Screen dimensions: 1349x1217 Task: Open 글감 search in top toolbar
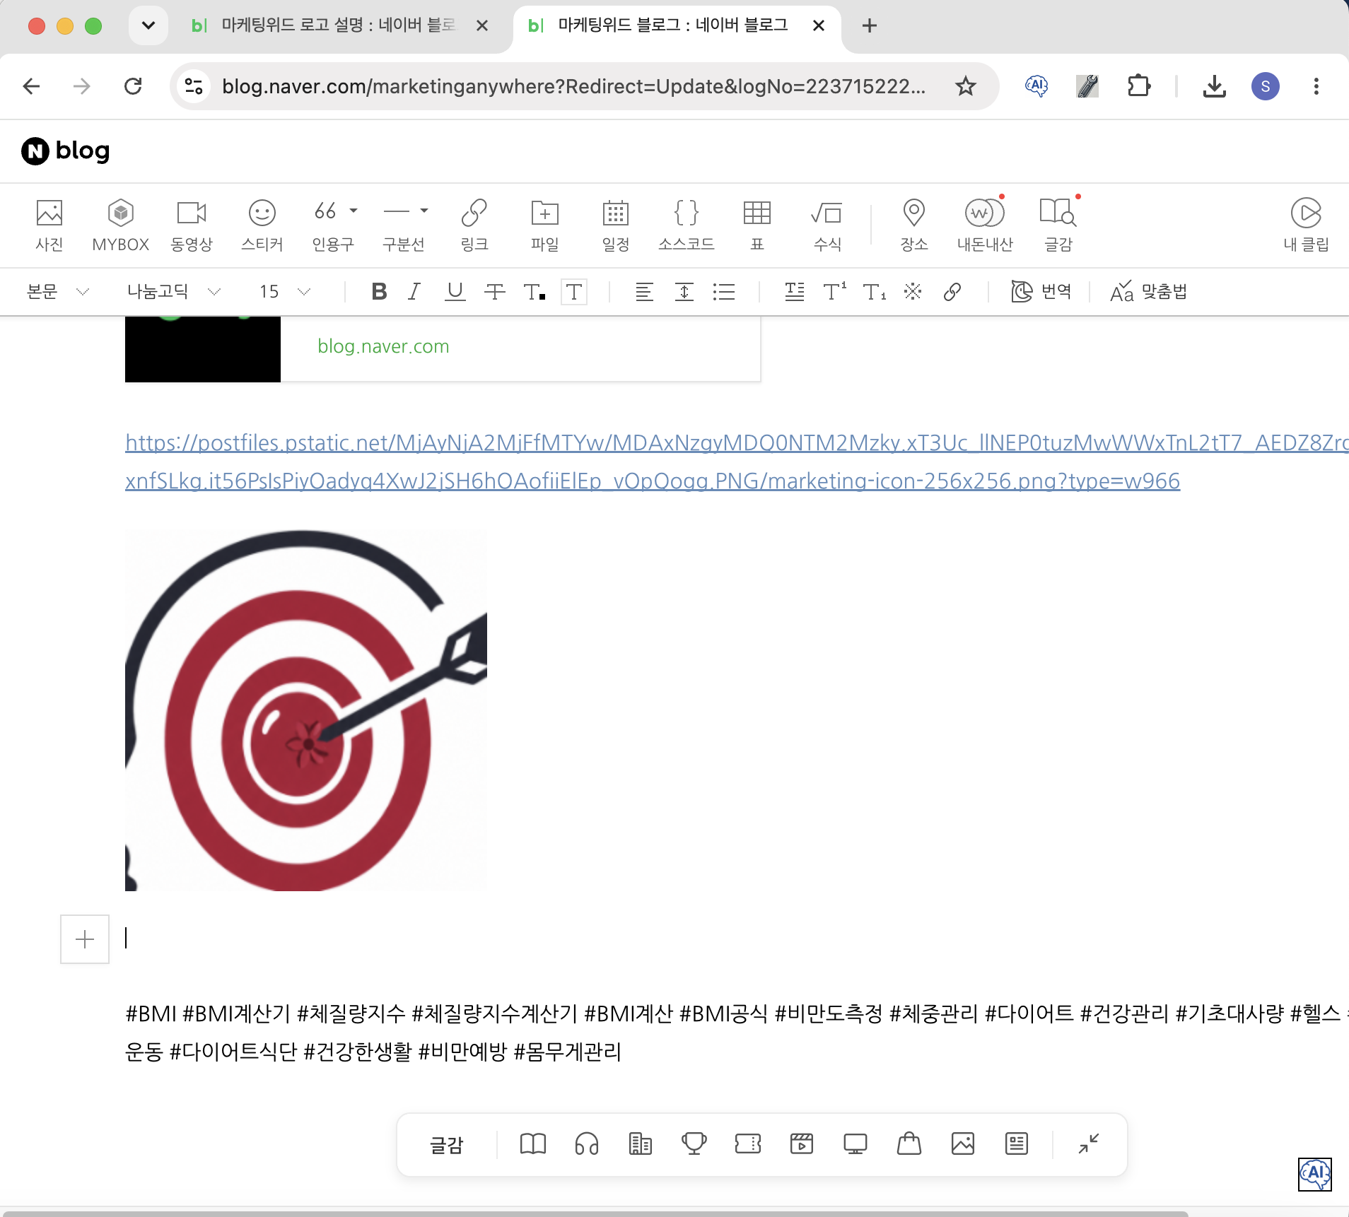click(1058, 225)
